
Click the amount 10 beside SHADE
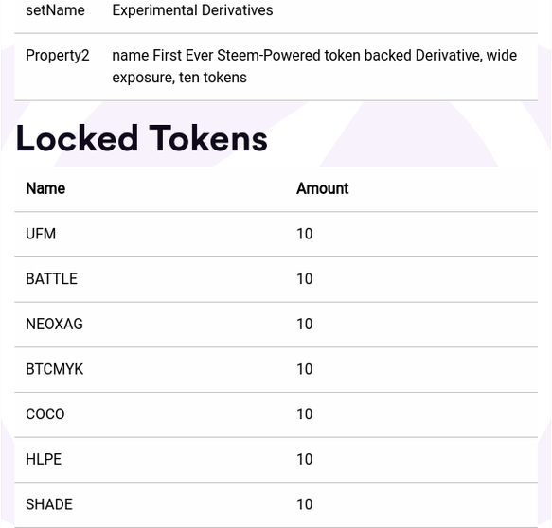click(x=305, y=504)
